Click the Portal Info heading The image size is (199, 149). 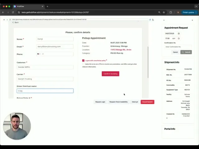170,129
